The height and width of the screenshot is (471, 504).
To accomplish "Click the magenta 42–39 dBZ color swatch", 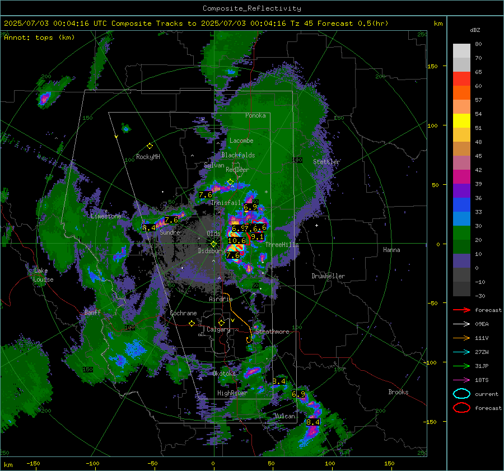I will pos(461,177).
